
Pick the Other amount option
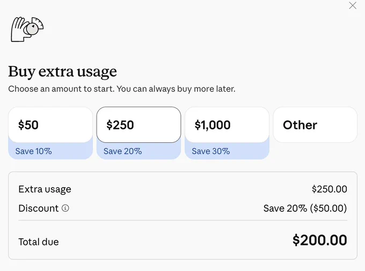[315, 125]
